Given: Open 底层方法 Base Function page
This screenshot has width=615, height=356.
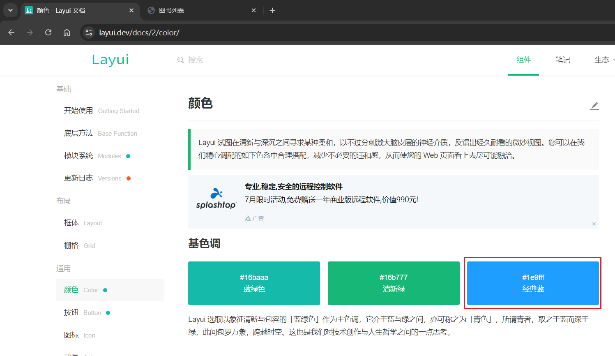Looking at the screenshot, I should pyautogui.click(x=110, y=133).
